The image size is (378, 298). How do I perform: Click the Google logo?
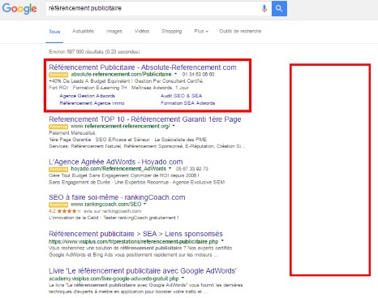pos(19,9)
